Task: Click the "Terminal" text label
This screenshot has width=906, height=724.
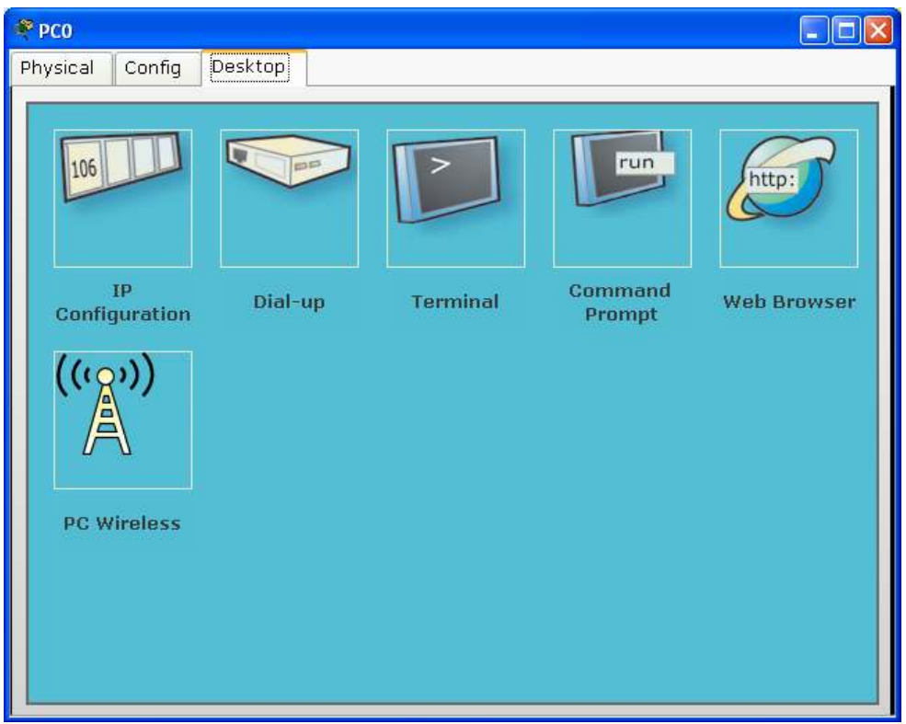Action: [x=455, y=302]
